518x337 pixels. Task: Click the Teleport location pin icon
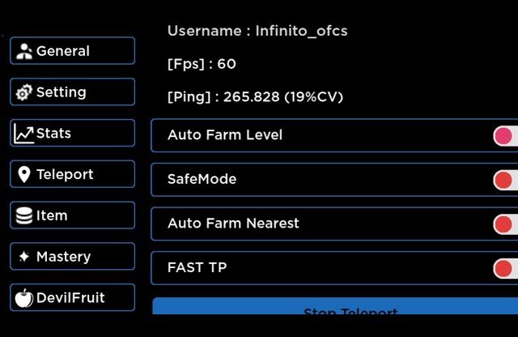(x=24, y=174)
